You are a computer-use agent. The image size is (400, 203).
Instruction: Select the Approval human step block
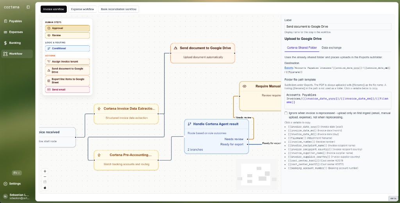point(67,28)
